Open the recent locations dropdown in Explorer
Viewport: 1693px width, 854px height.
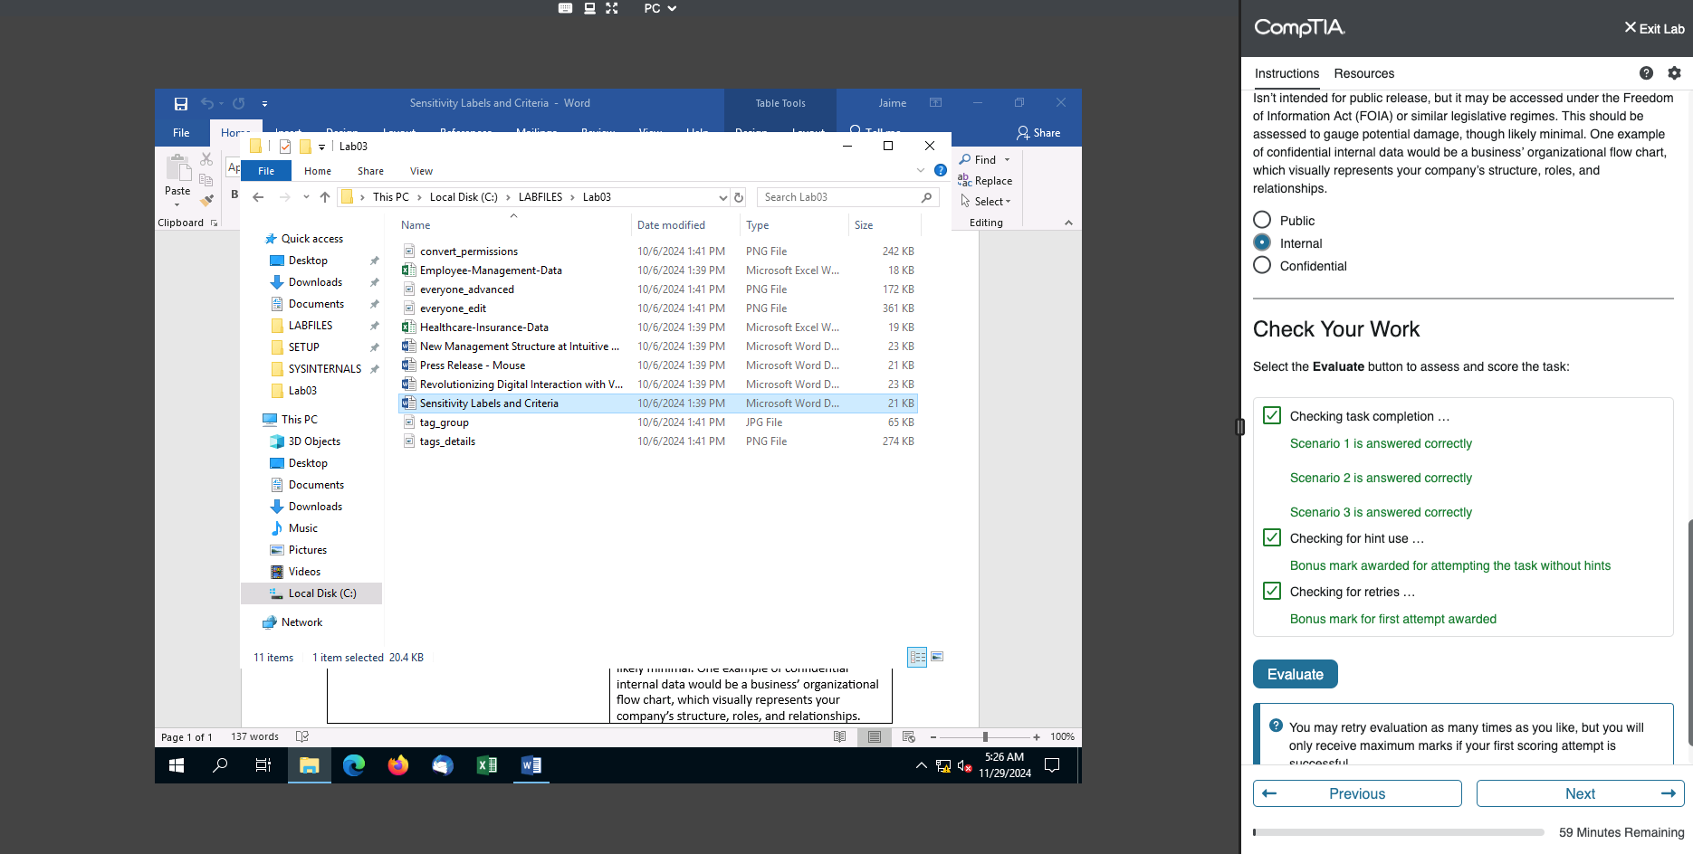[306, 197]
